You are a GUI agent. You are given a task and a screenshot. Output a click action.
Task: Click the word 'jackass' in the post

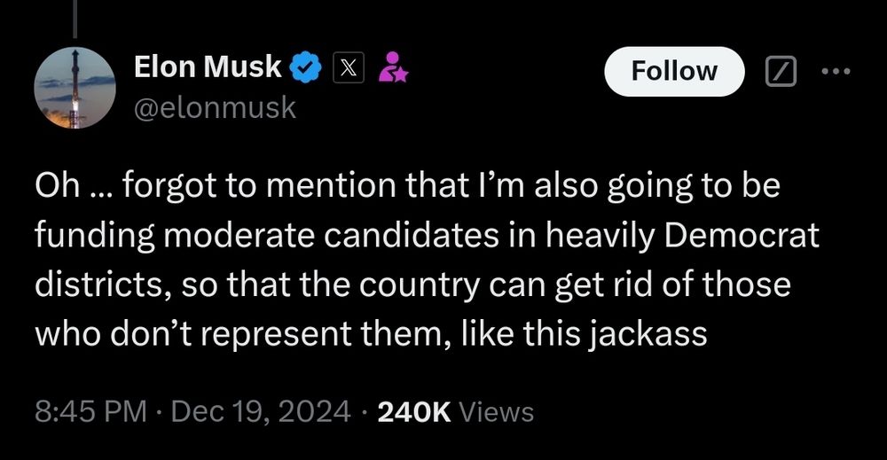point(648,333)
